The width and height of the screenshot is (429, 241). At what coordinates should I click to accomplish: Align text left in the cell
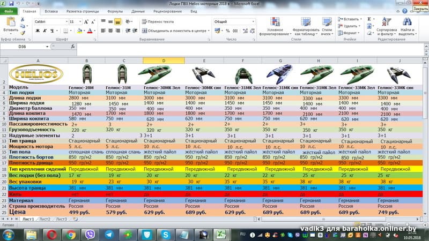103,31
